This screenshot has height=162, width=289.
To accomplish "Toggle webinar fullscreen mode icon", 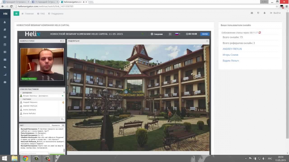I will [x=170, y=34].
